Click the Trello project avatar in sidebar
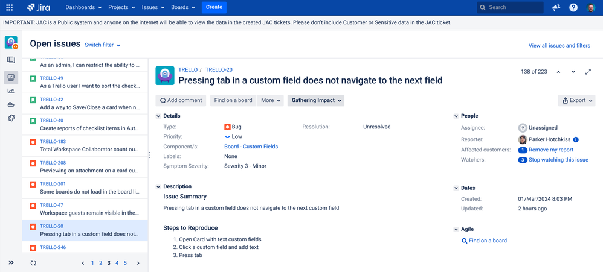Viewport: 603px width, 272px height. 11,42
